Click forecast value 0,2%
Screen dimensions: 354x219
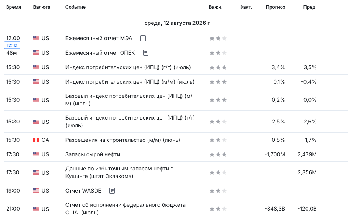[278, 100]
